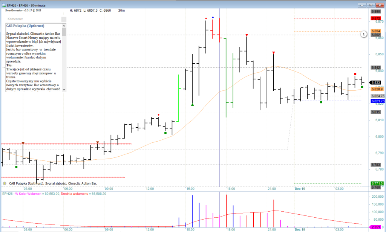Select the red square signal near 03:00 Dec 19
The image size is (386, 232).
(355, 74)
